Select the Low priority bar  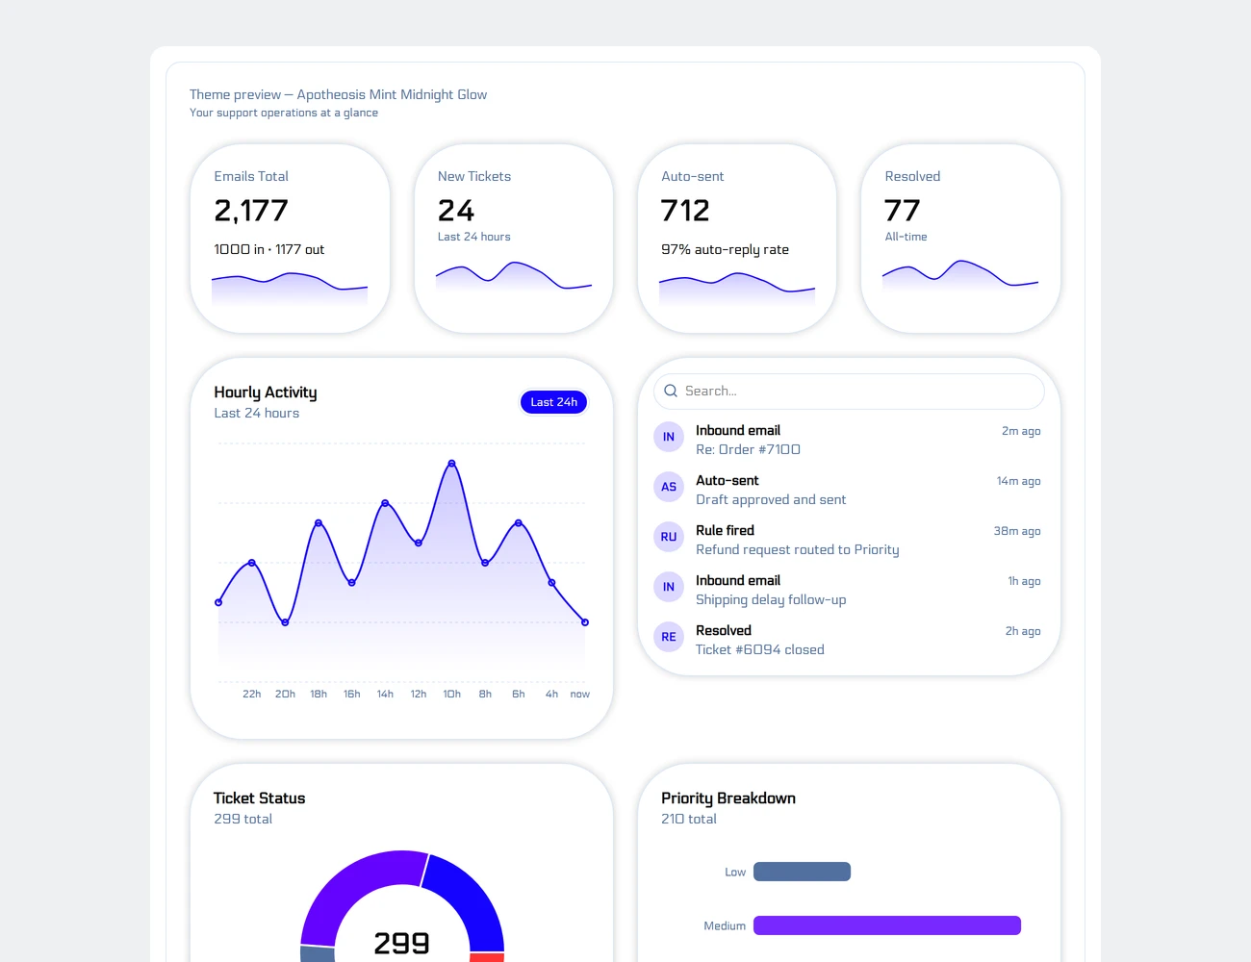tap(802, 872)
